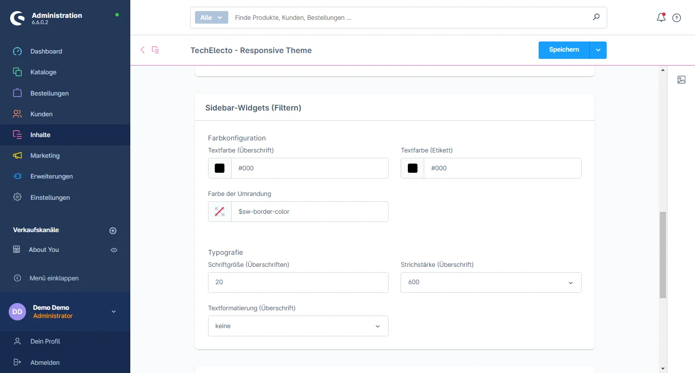Go back using the pink arrow
695x373 pixels.
click(x=142, y=50)
